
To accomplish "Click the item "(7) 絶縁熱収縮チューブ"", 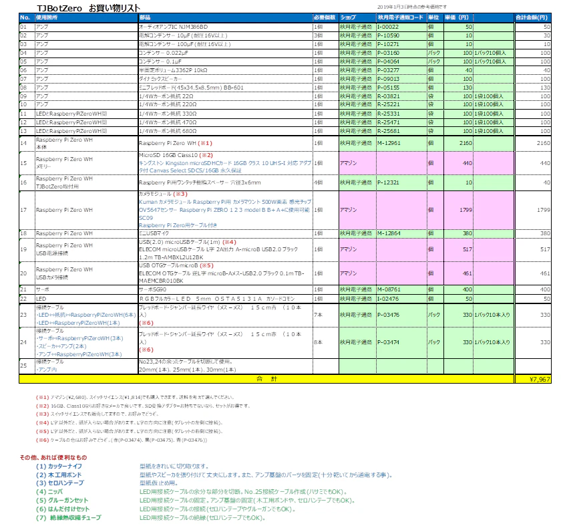I will coord(69,518).
